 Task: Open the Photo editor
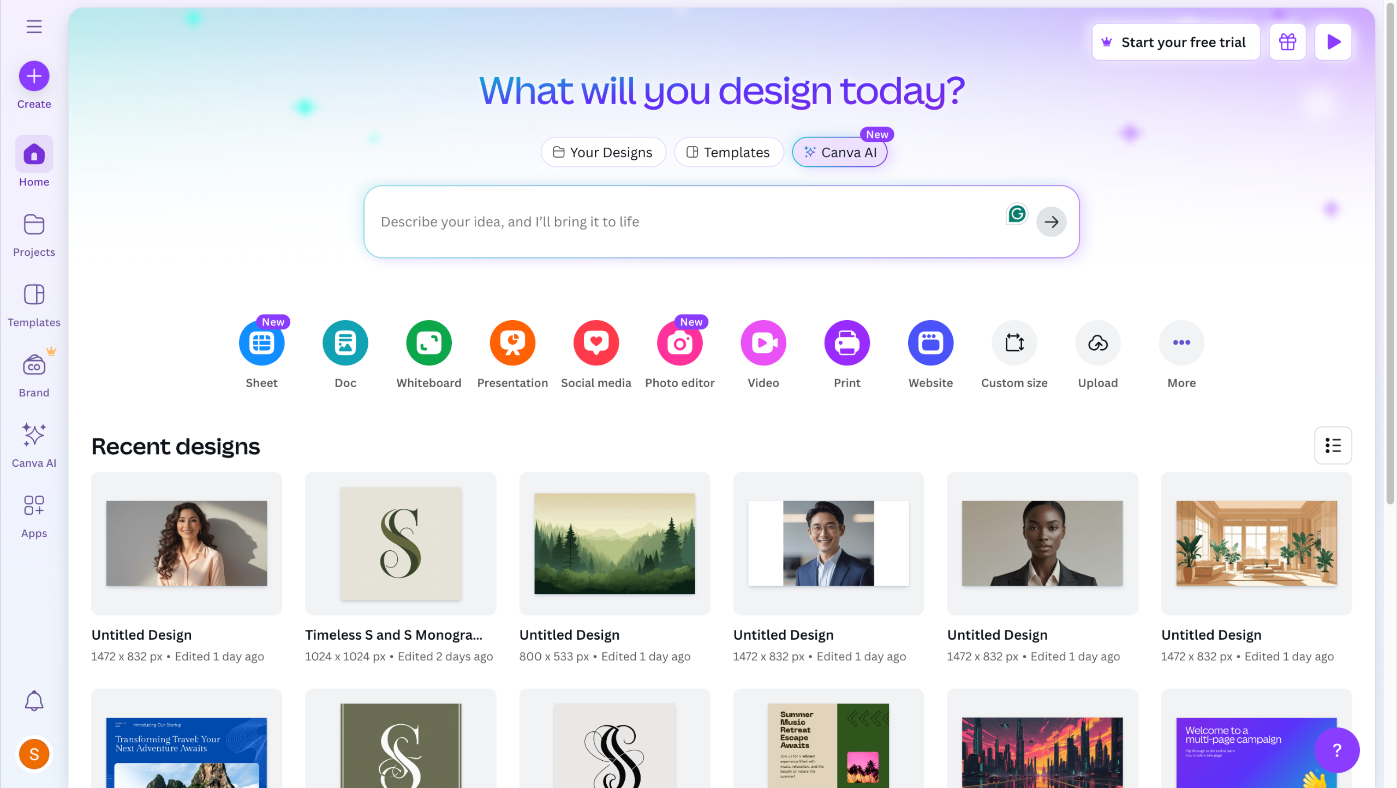point(680,343)
